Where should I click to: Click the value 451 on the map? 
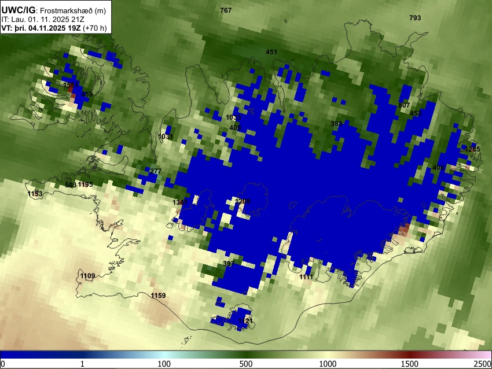271,52
